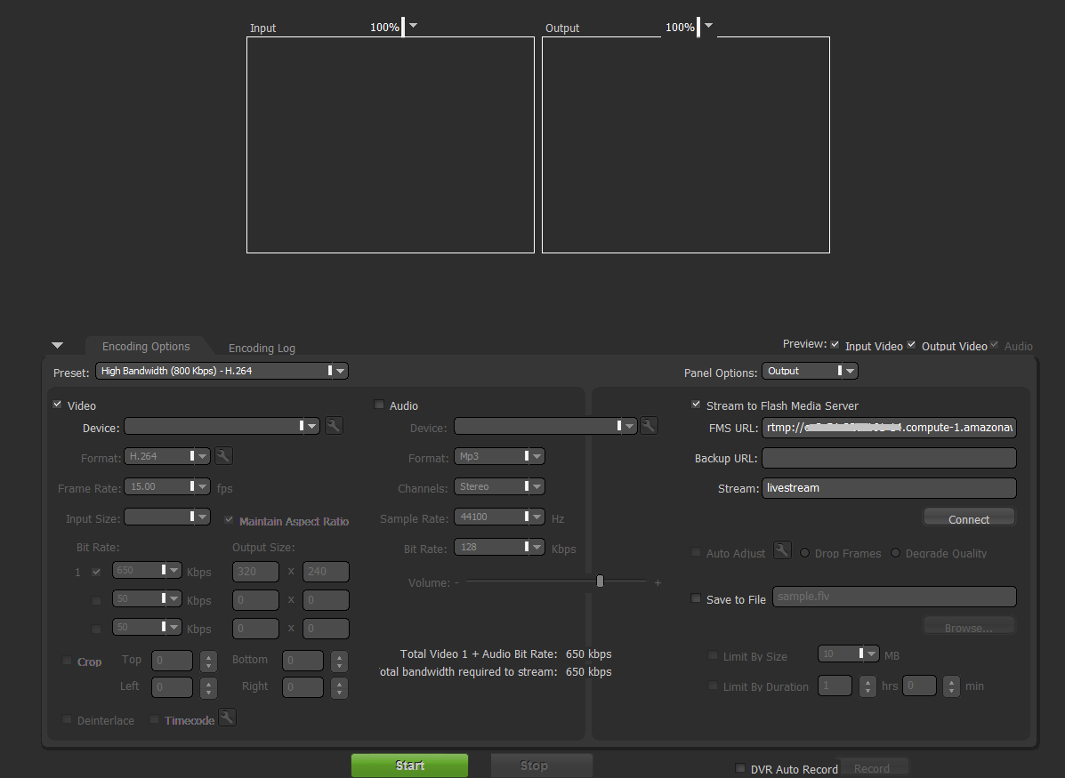Screen dimensions: 1065x778
Task: Click the Connect button
Action: 969,518
